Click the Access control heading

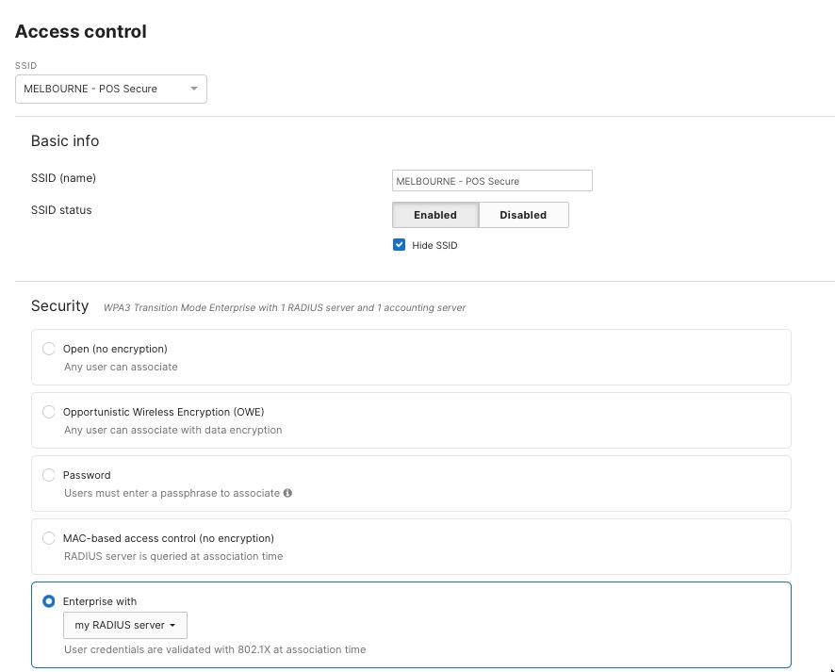click(80, 31)
